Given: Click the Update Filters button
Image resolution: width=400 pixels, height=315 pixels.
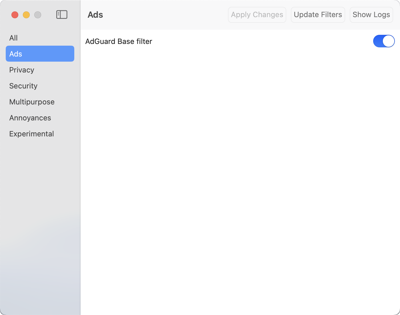Looking at the screenshot, I should coord(318,15).
